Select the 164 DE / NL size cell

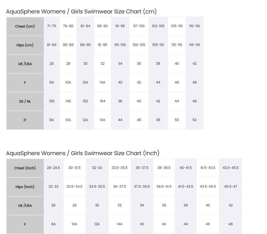click(x=102, y=101)
